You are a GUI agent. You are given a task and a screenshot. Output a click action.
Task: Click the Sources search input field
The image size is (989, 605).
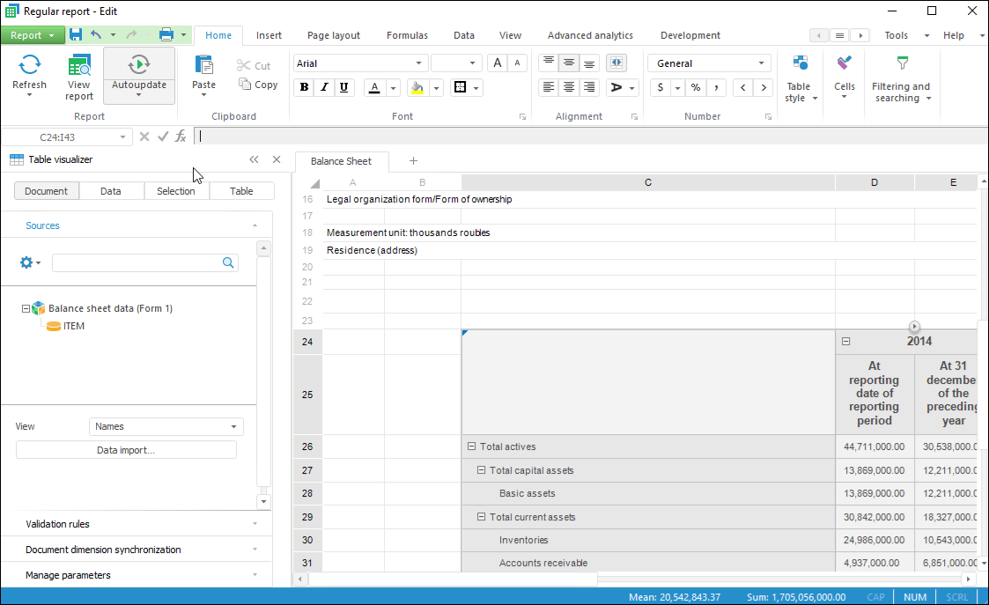(x=137, y=262)
